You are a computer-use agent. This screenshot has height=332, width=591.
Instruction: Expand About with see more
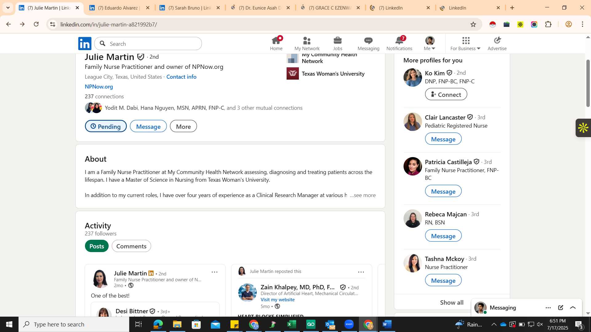363,195
